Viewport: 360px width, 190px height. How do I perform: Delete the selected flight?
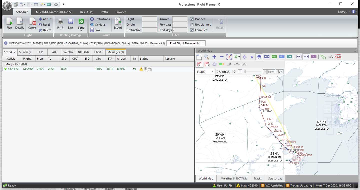45,30
